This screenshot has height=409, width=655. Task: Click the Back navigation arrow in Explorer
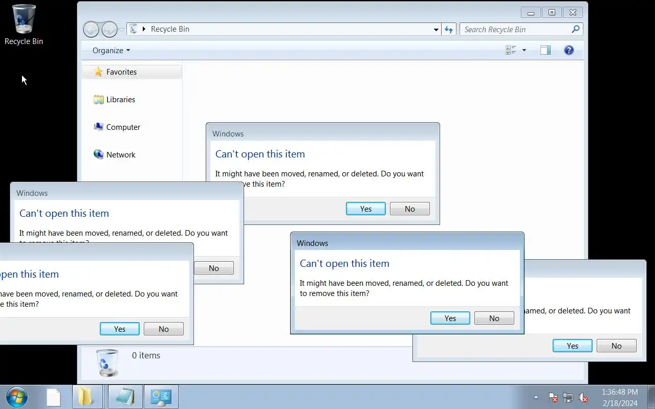[x=91, y=30]
